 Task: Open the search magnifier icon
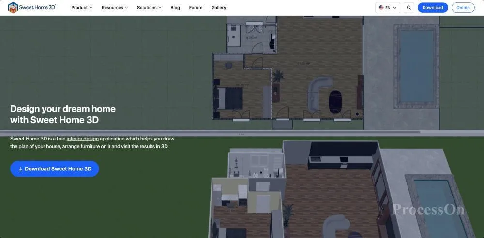tap(408, 8)
